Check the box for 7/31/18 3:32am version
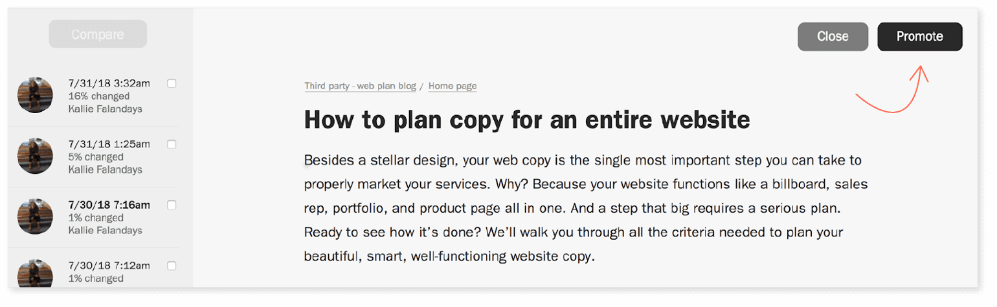 point(172,83)
